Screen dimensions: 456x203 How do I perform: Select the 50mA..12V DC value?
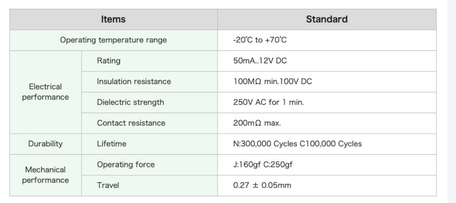coord(260,61)
